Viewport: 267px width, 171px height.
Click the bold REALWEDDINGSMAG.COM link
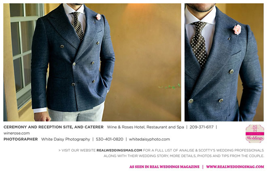119,150
